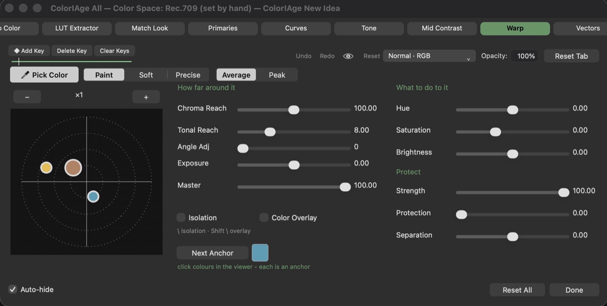Select the blue anchor dot in the color wheel
The width and height of the screenshot is (607, 306).
(x=93, y=196)
